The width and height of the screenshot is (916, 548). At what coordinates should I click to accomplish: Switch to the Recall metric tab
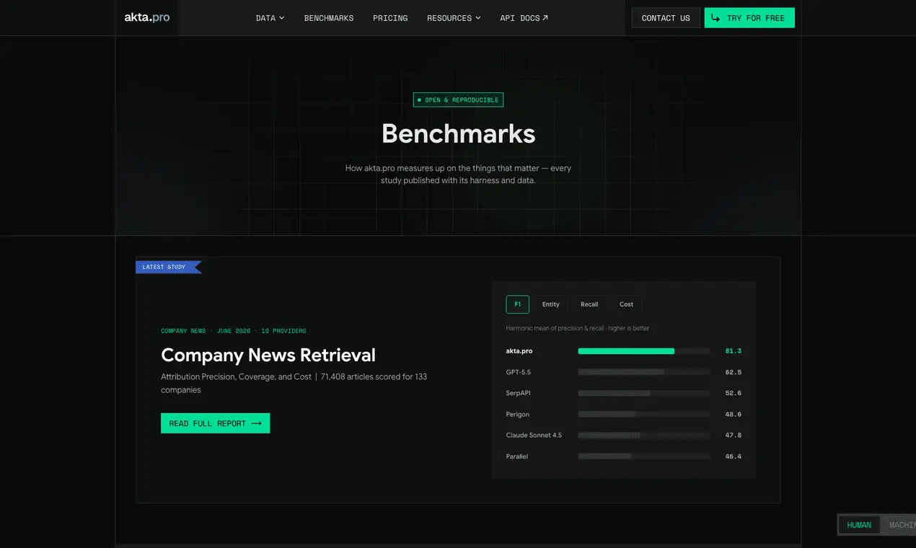coord(589,304)
